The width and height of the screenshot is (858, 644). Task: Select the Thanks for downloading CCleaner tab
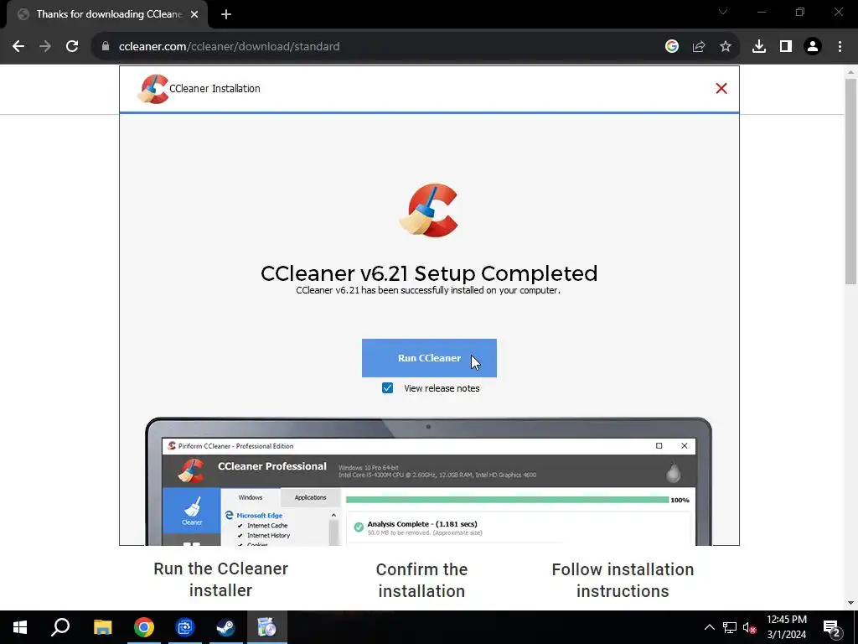(x=107, y=14)
